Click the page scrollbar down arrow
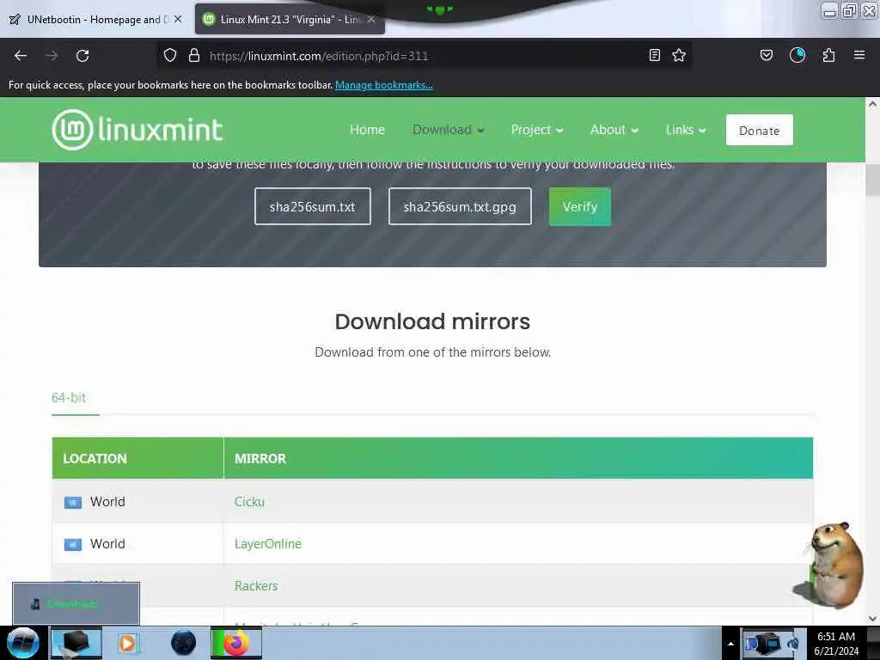 pos(872,619)
